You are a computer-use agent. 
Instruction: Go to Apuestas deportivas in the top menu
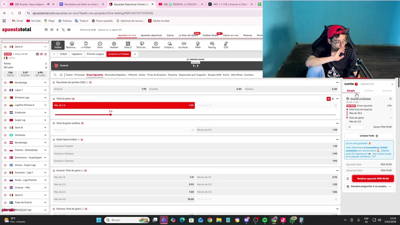click(151, 35)
